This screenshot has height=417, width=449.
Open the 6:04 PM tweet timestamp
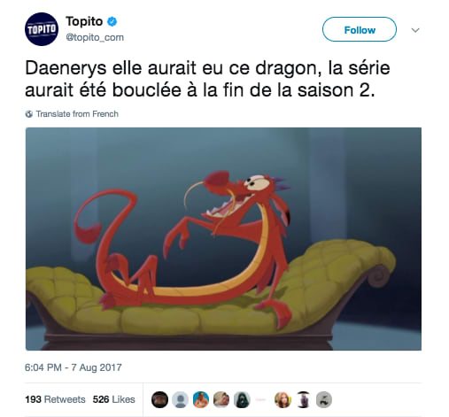(74, 367)
